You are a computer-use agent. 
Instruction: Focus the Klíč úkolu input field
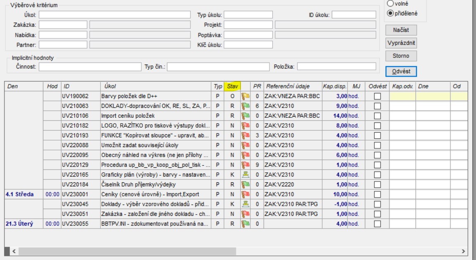coord(248,45)
